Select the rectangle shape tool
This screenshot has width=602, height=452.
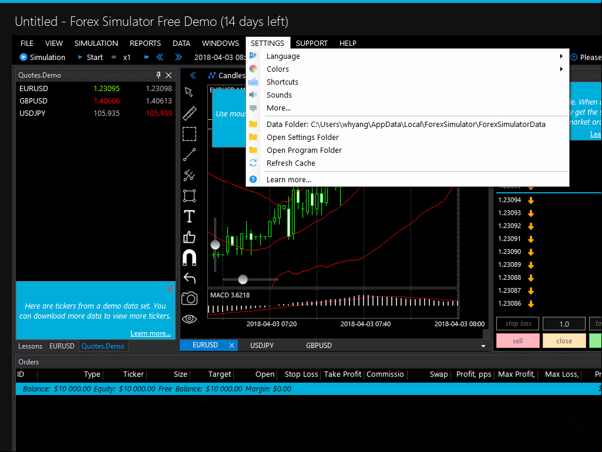coord(189,196)
